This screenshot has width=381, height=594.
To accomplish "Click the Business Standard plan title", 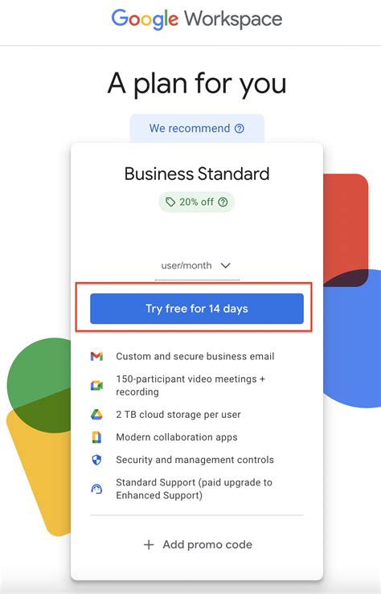I will 197,174.
